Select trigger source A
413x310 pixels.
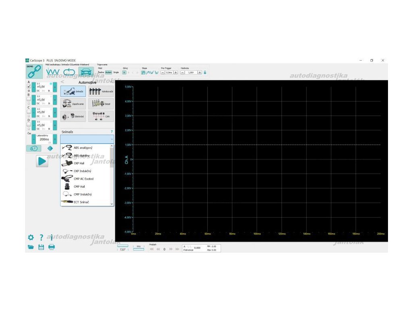coord(124,73)
